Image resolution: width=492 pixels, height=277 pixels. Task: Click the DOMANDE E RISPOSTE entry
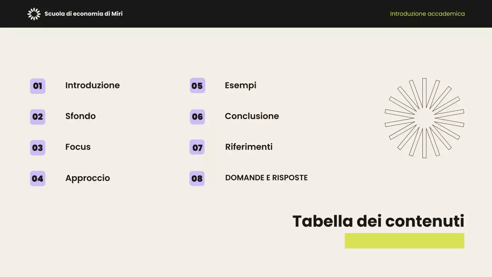click(x=266, y=178)
